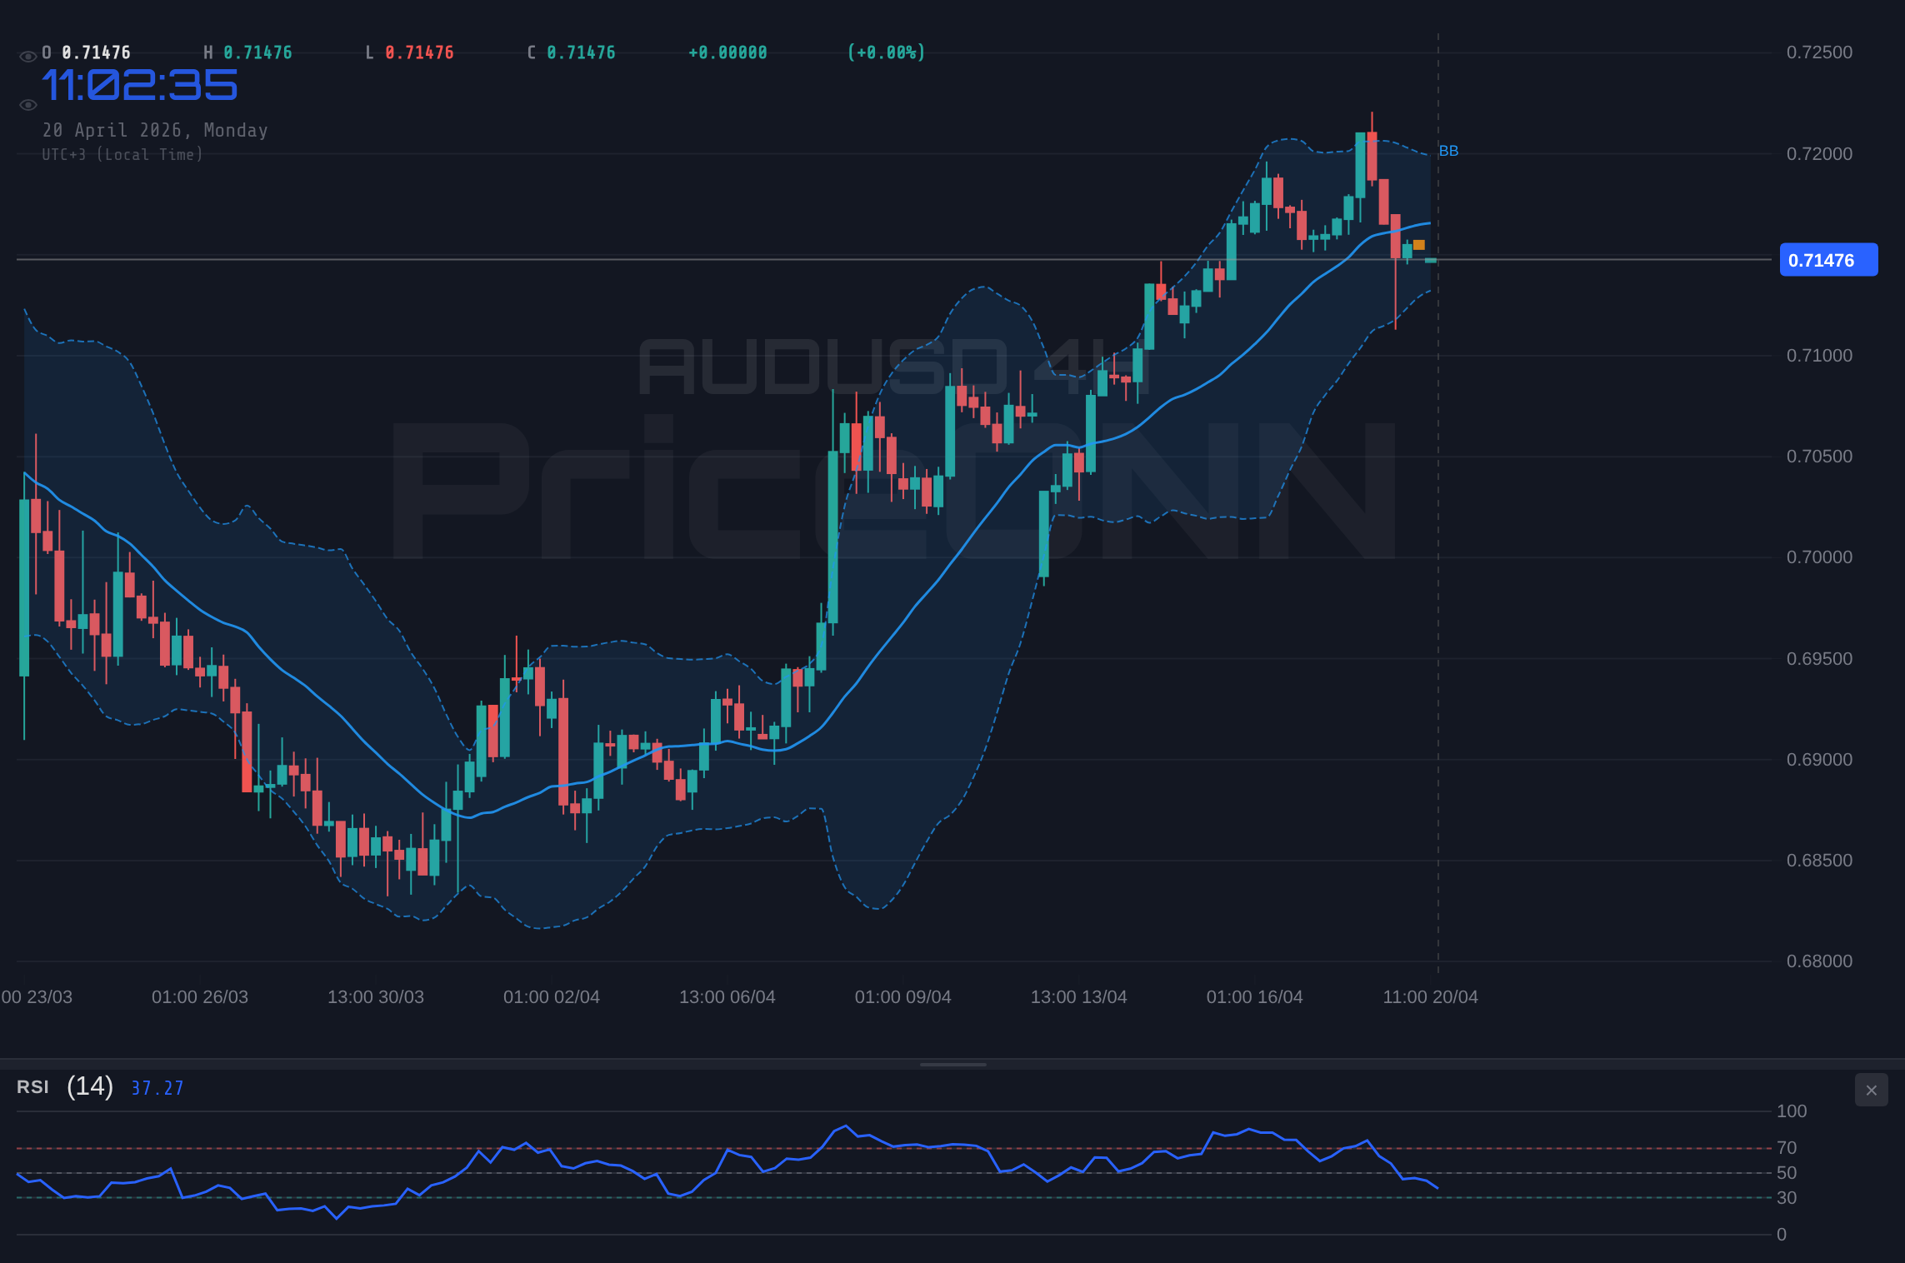Click the change value +0.00000
Viewport: 1905px width, 1263px height.
[x=727, y=52]
